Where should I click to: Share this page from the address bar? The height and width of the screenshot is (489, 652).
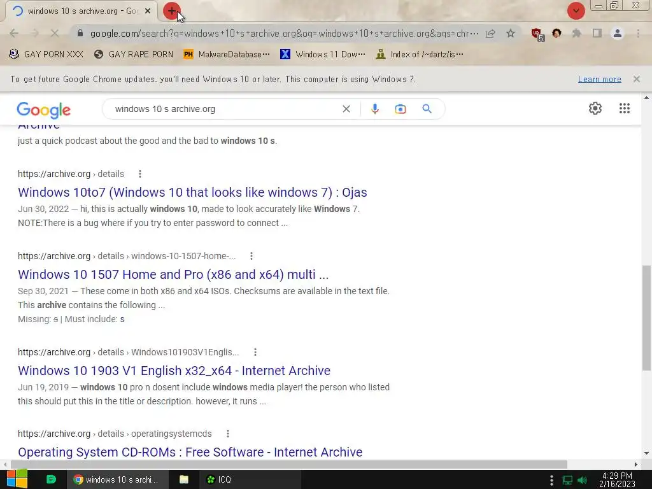click(490, 33)
